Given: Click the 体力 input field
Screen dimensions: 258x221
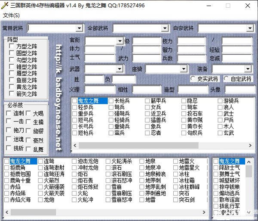Looking at the screenshot, I should pyautogui.click(x=100, y=49).
